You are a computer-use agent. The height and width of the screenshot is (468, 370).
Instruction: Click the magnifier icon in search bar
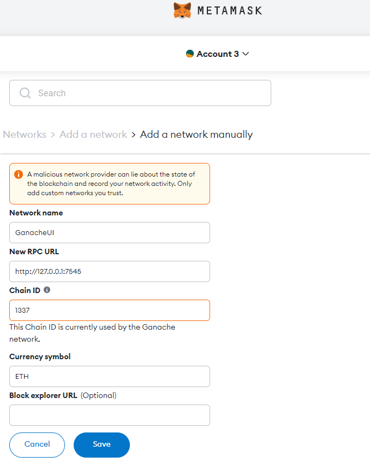coord(25,93)
